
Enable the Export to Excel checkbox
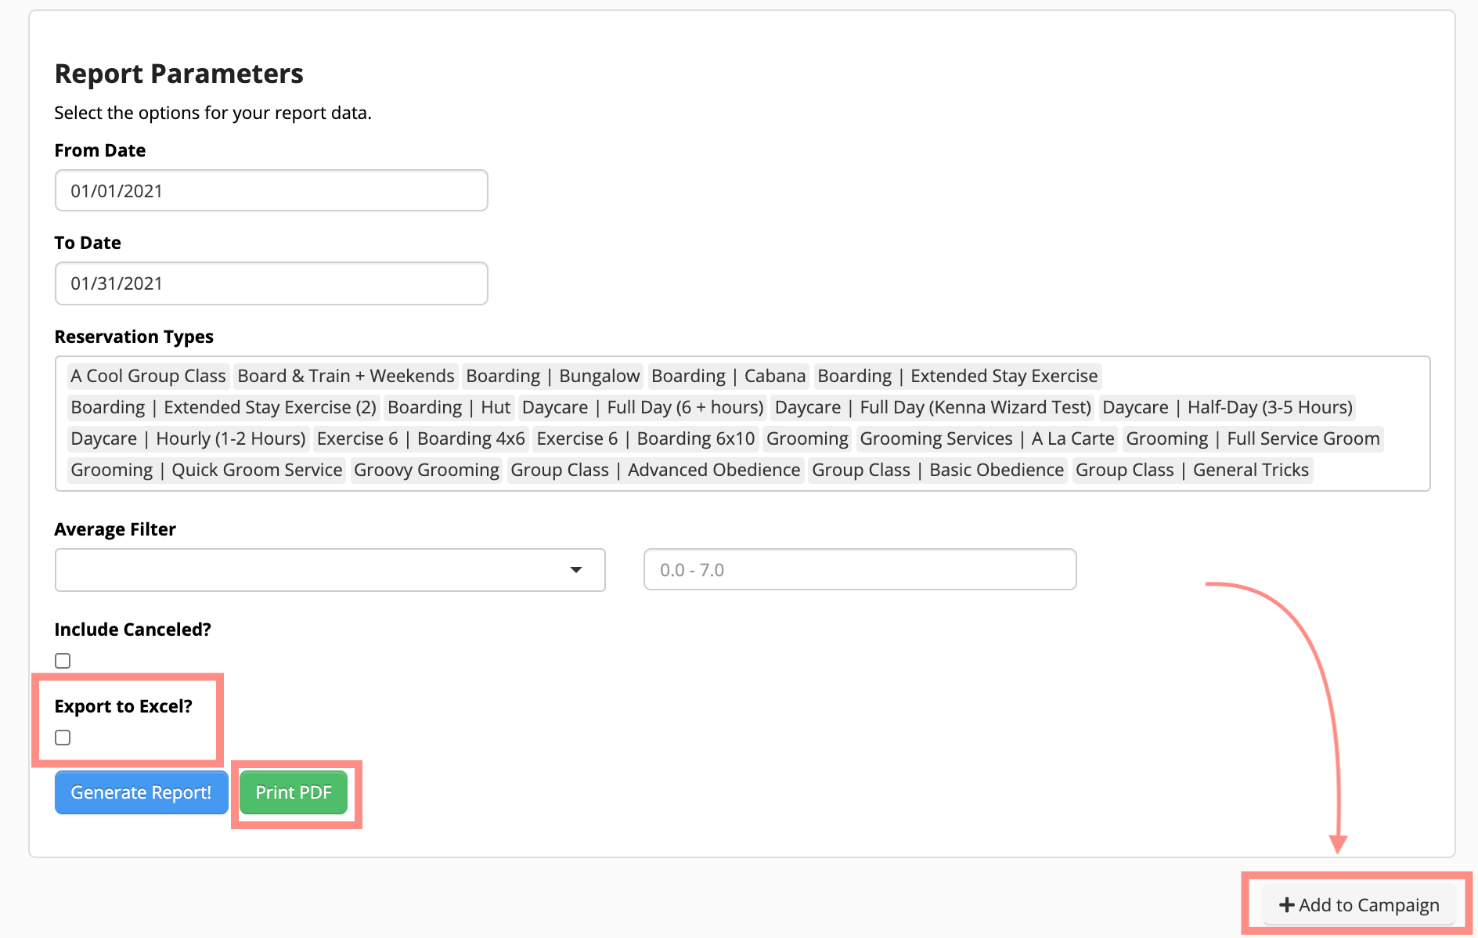point(63,738)
